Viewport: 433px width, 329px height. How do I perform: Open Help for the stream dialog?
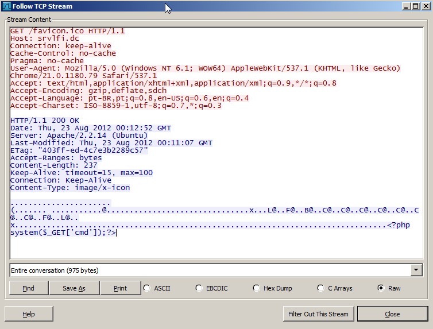pyautogui.click(x=29, y=314)
